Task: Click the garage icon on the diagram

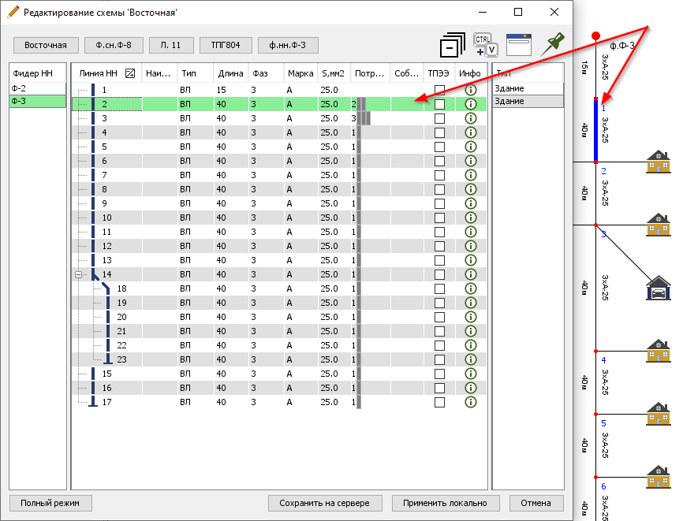Action: pos(659,288)
